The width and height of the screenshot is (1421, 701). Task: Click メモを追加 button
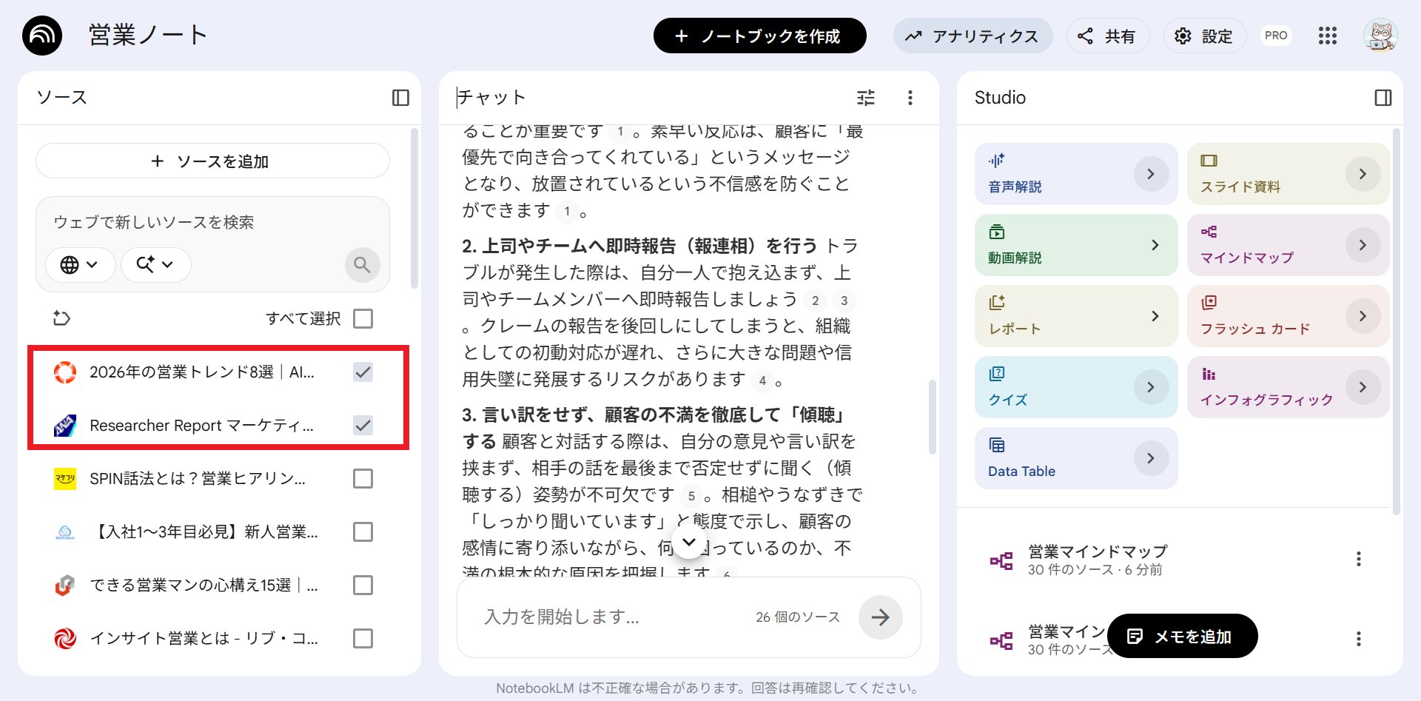[1182, 636]
